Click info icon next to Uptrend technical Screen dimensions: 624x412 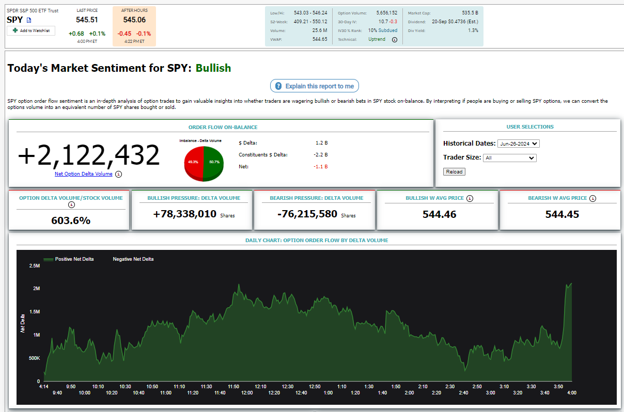395,39
